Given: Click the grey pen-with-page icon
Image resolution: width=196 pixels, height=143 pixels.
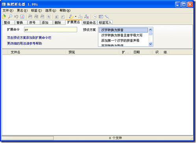Looking at the screenshot, I should tap(80, 16).
